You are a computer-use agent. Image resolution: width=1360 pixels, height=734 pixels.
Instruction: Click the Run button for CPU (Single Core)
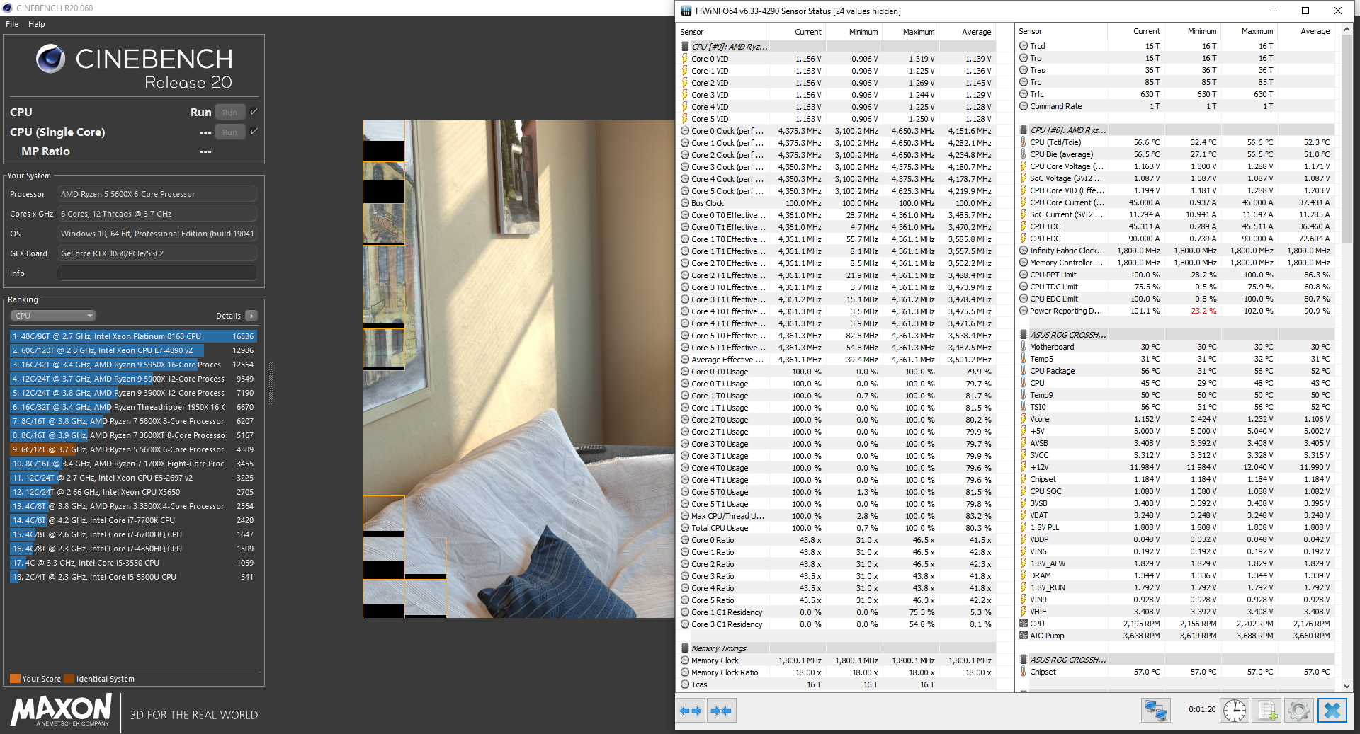pyautogui.click(x=230, y=132)
